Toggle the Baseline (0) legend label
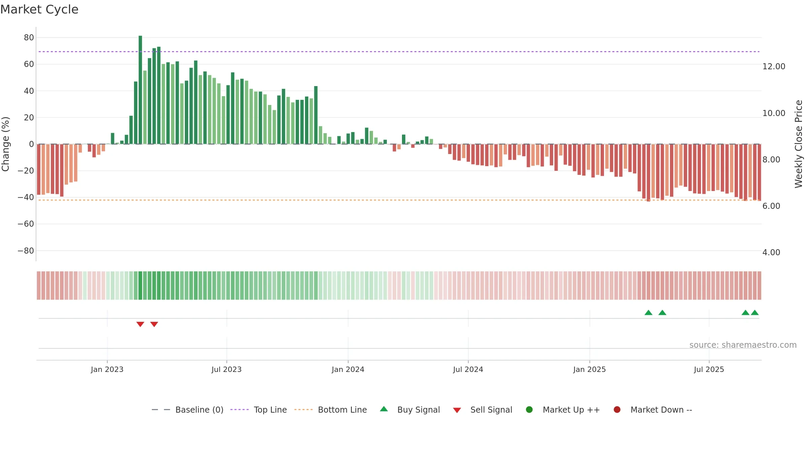Screen dimensions: 808x454 [x=199, y=410]
